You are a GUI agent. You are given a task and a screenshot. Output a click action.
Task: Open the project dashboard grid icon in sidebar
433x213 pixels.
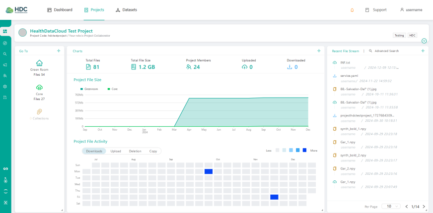(x=5, y=31)
